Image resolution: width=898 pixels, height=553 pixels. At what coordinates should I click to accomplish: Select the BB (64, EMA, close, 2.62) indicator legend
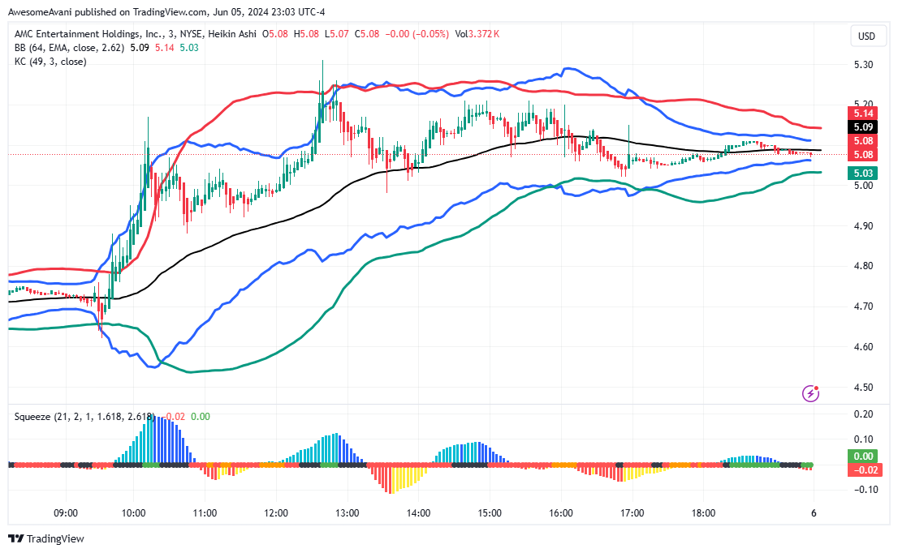click(69, 48)
